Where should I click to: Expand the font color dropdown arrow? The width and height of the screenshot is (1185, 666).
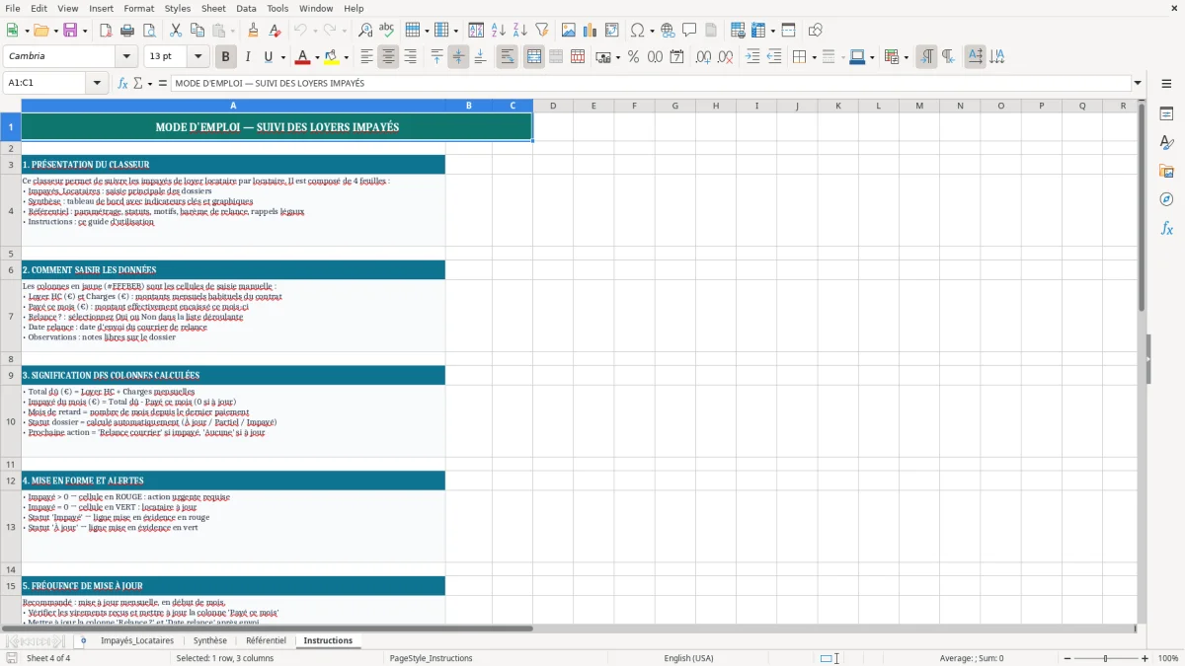(316, 57)
